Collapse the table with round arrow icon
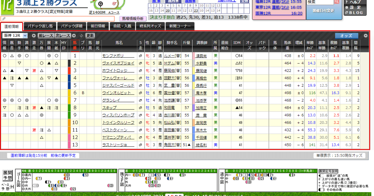Image resolution: width=374 pixels, height=196 pixels. tap(366, 36)
